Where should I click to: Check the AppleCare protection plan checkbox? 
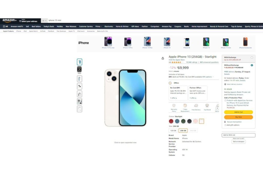pyautogui.click(x=225, y=100)
